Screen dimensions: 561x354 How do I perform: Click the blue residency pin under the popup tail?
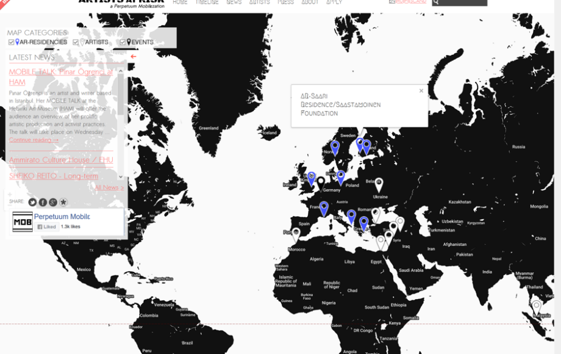pyautogui.click(x=360, y=145)
